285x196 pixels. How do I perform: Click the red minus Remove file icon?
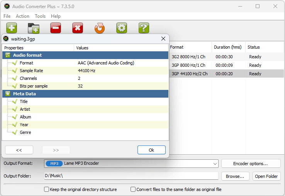click(56, 28)
